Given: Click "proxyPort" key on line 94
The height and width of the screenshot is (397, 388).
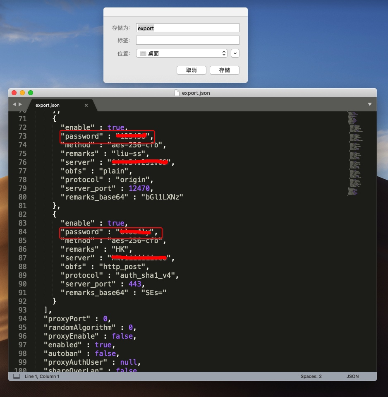Looking at the screenshot, I should [x=67, y=319].
